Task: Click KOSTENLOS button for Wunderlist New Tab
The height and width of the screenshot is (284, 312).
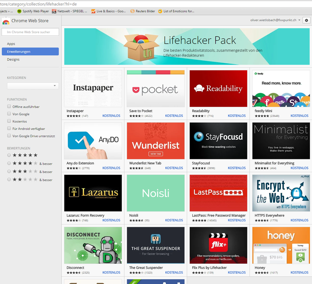Action: (174, 168)
